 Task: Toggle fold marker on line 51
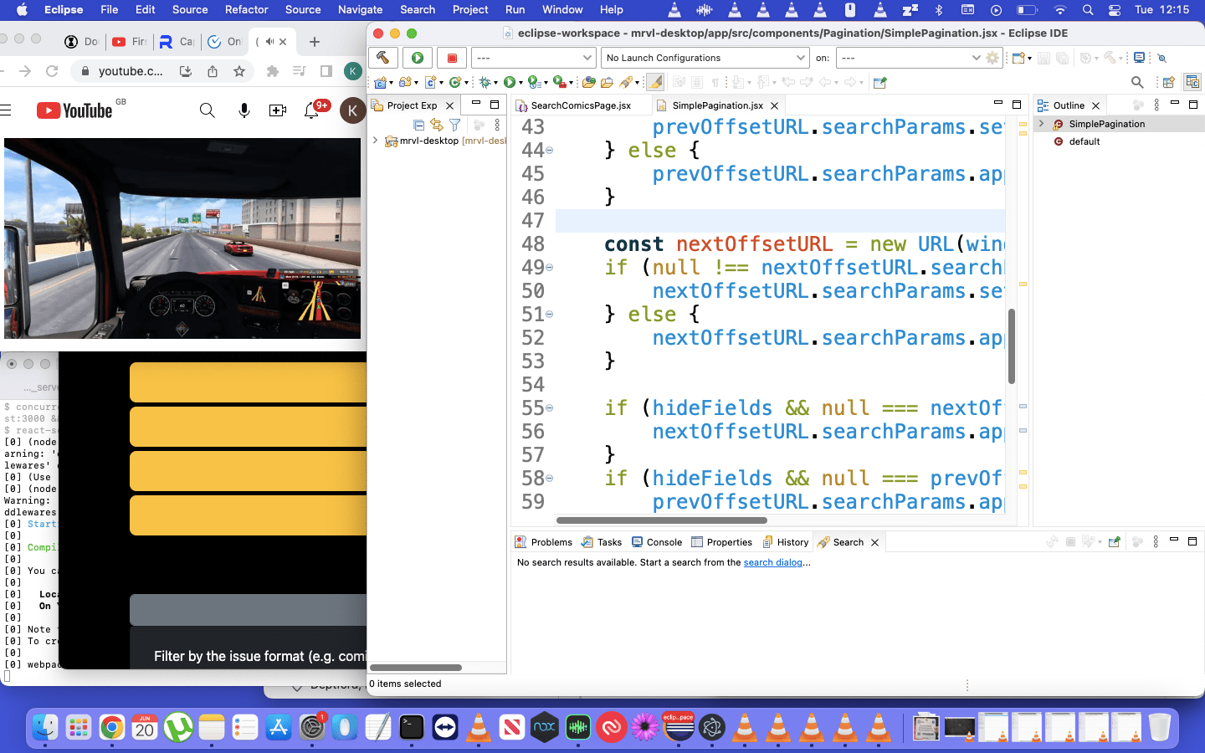pyautogui.click(x=549, y=315)
